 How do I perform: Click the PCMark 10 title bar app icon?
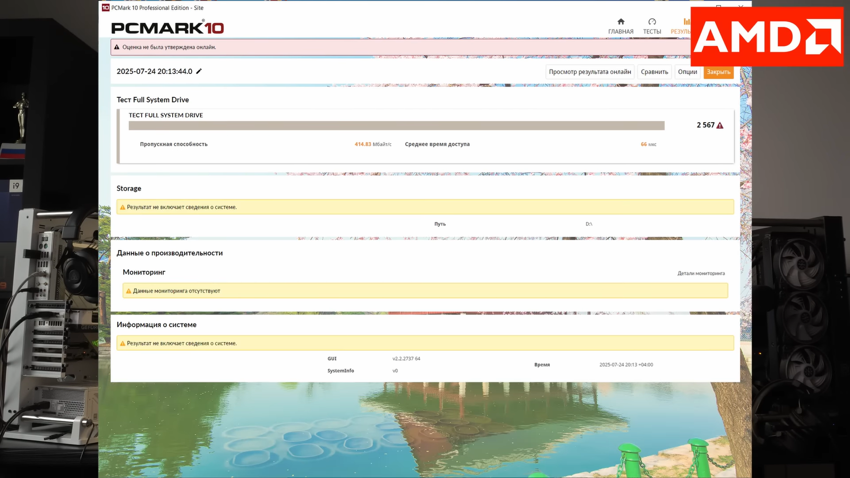tap(106, 8)
